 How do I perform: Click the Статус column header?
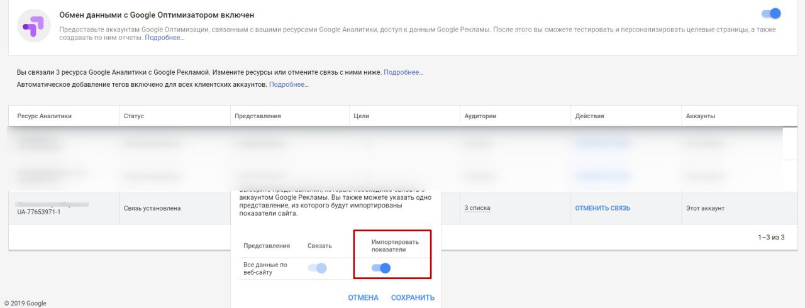[134, 116]
